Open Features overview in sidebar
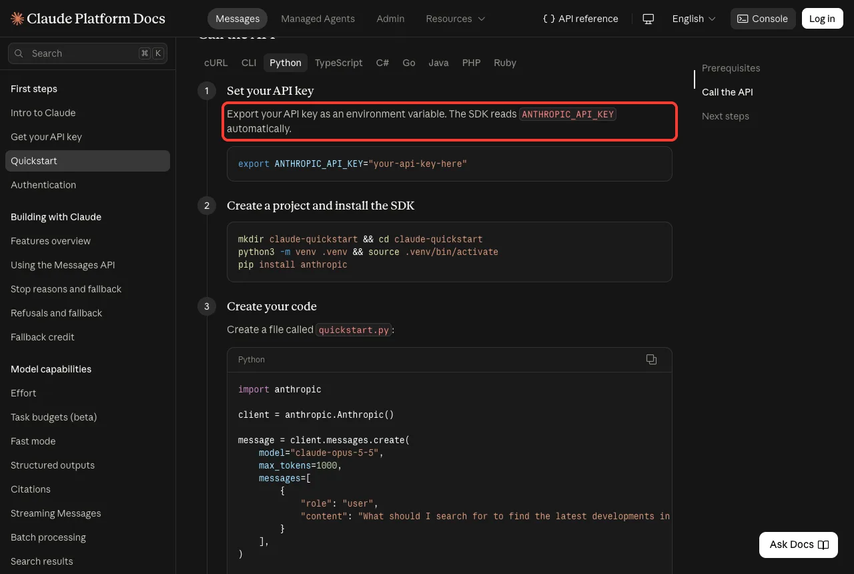The height and width of the screenshot is (574, 854). tap(87, 241)
